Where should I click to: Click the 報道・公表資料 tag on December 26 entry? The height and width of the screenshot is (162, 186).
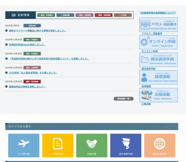[x=32, y=68]
